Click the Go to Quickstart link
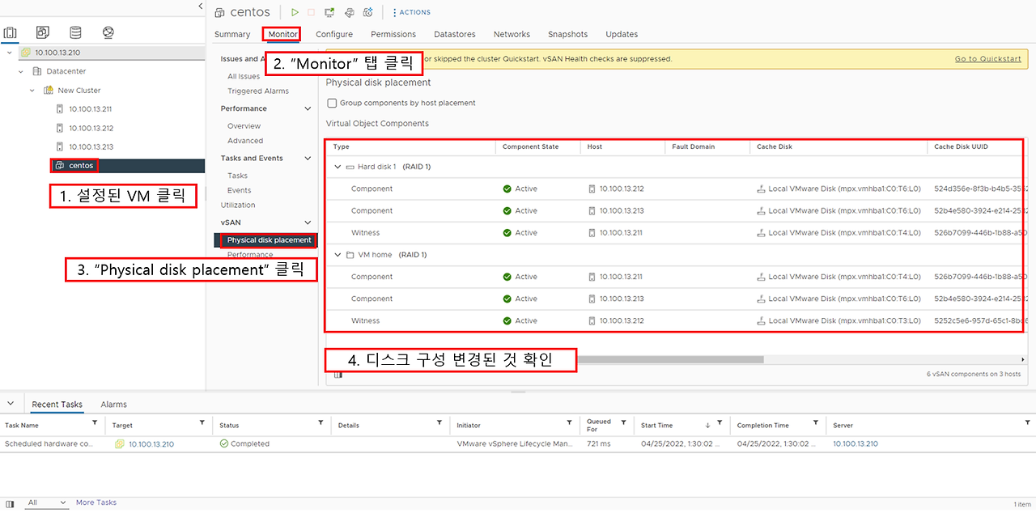Screen dimensions: 1036x513 click(x=988, y=59)
